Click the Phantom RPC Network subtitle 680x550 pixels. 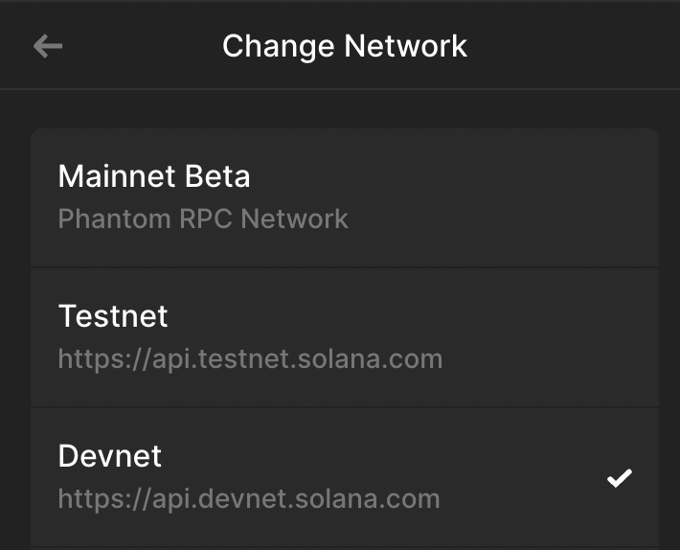[203, 218]
